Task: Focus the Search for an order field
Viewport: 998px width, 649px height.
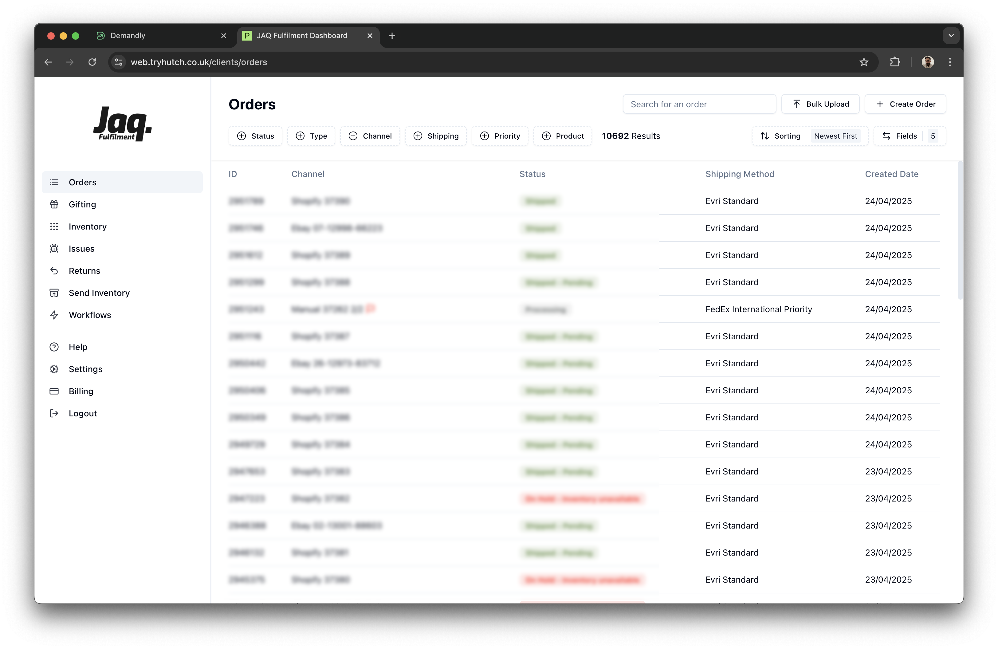Action: click(699, 104)
